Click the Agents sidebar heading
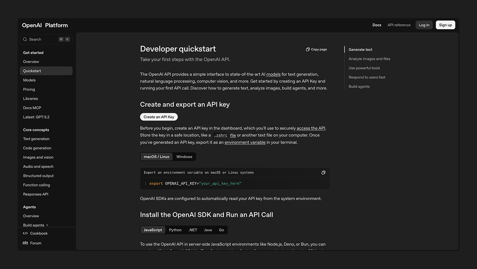Viewport: 477px width, 269px height. pos(29,207)
